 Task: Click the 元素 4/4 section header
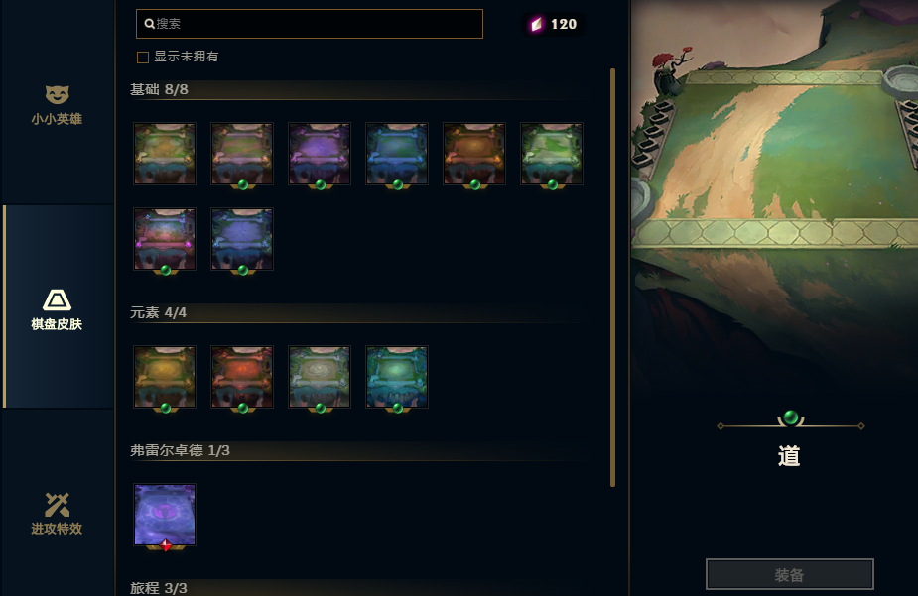(x=158, y=313)
